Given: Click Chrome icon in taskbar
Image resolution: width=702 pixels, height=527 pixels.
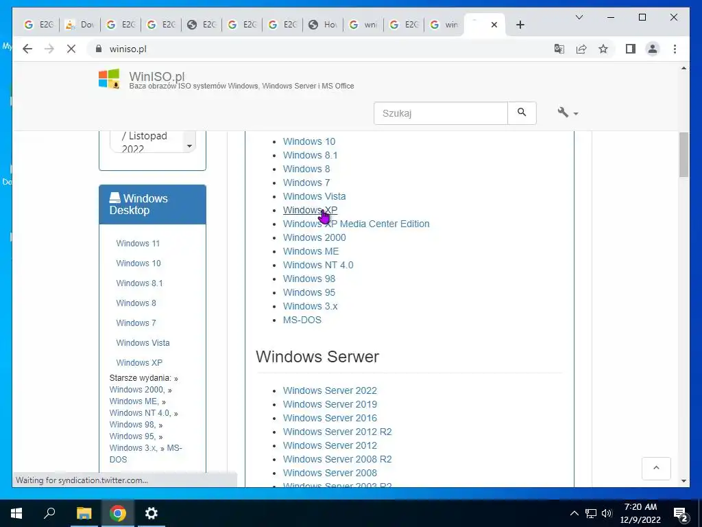Looking at the screenshot, I should point(117,513).
